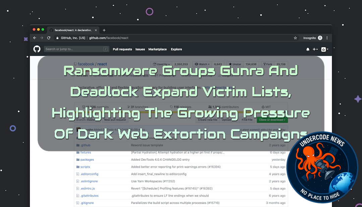Open commit 'Added better error reporting for print-warnings errors'

point(176,167)
